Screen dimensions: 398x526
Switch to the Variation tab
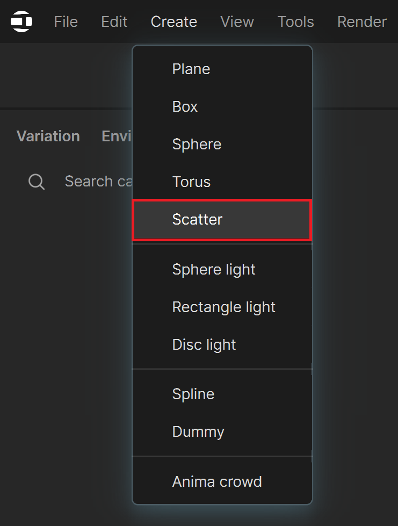pyautogui.click(x=48, y=136)
